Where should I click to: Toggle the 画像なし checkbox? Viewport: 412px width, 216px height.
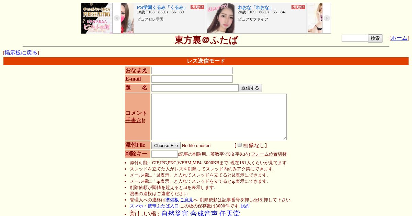pos(240,145)
